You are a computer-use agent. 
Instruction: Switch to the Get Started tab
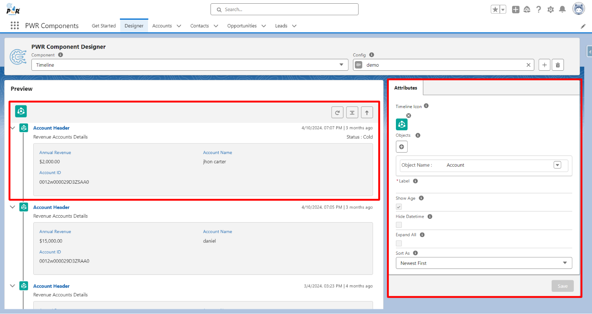[104, 26]
